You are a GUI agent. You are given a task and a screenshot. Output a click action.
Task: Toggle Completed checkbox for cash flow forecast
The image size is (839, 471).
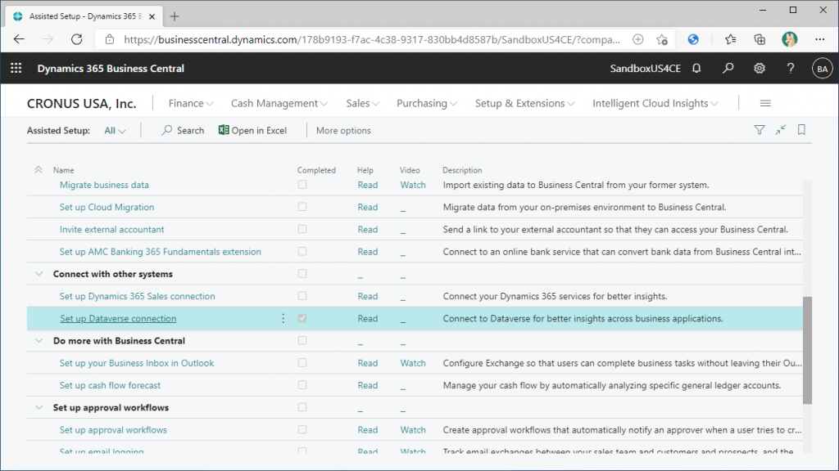pyautogui.click(x=302, y=385)
